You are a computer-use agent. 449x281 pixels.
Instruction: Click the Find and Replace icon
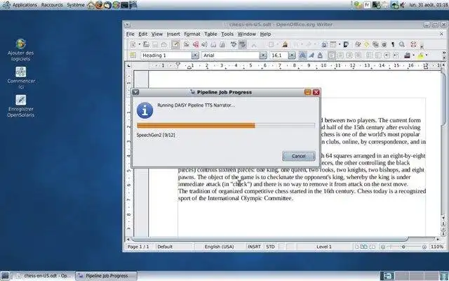(x=358, y=44)
